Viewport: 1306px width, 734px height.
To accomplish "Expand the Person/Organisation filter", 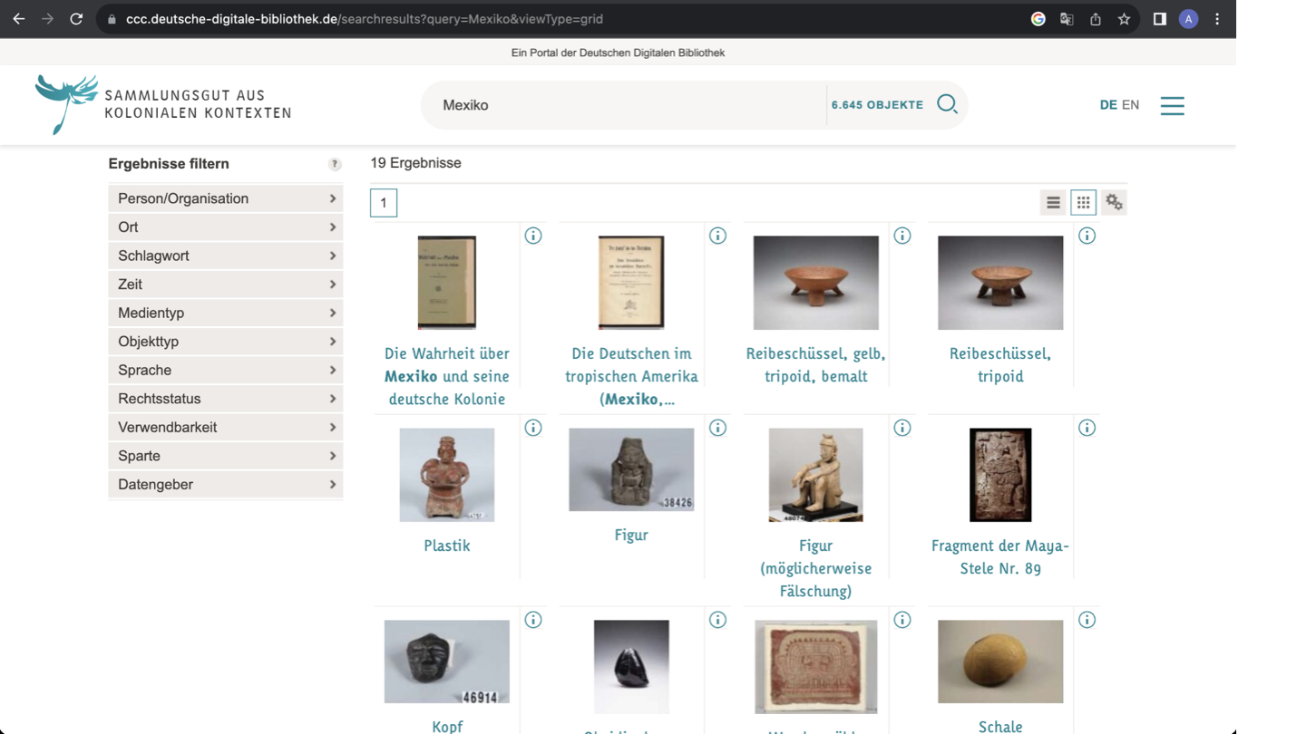I will [x=225, y=198].
